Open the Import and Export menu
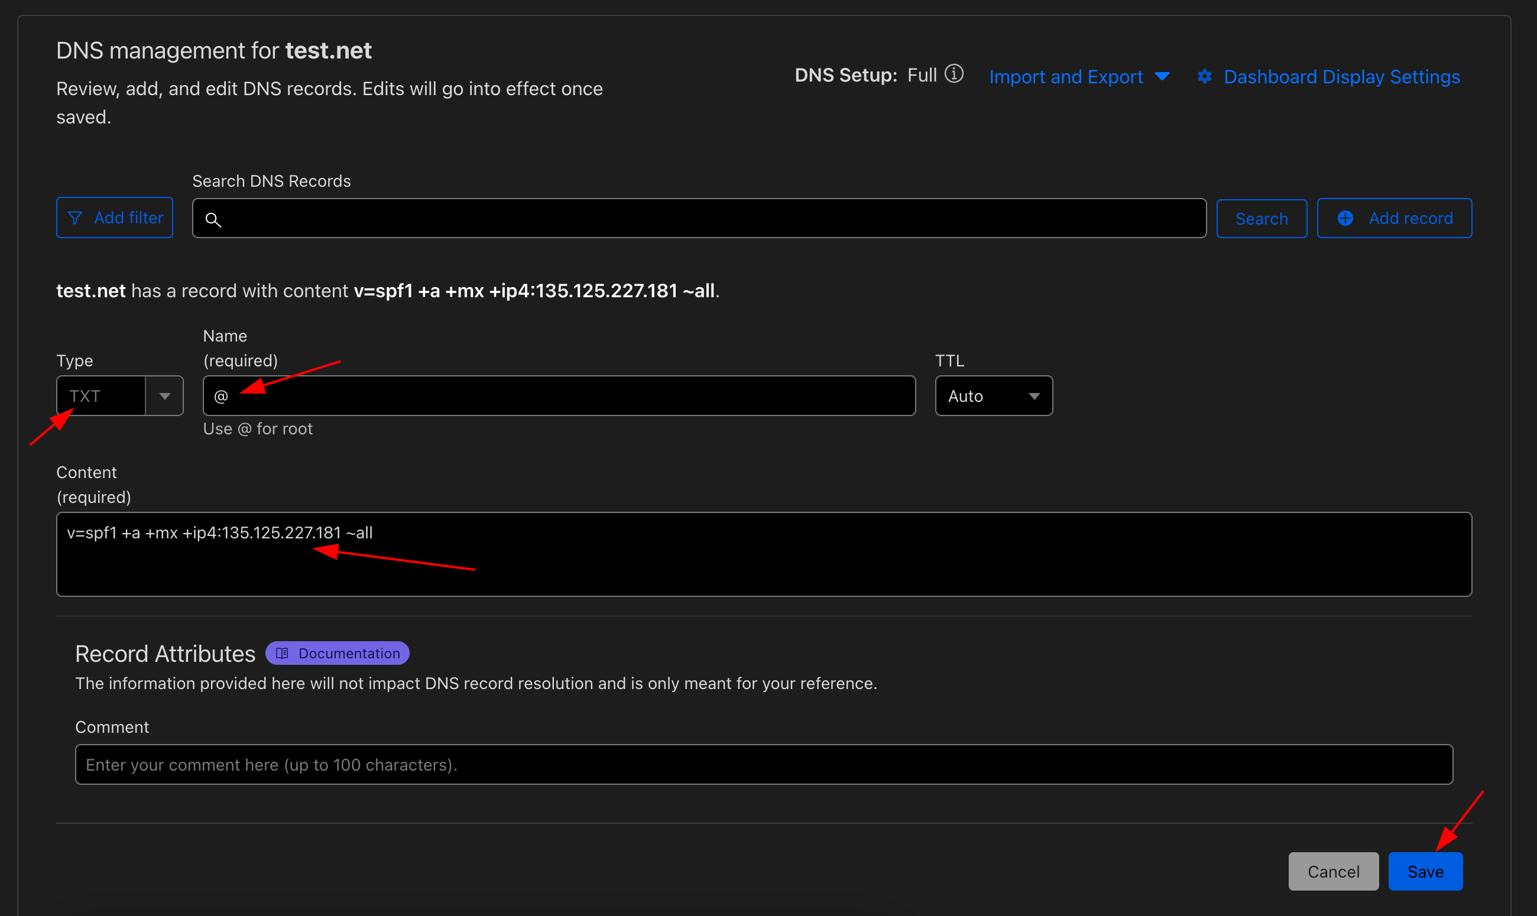The image size is (1537, 916). [x=1066, y=77]
